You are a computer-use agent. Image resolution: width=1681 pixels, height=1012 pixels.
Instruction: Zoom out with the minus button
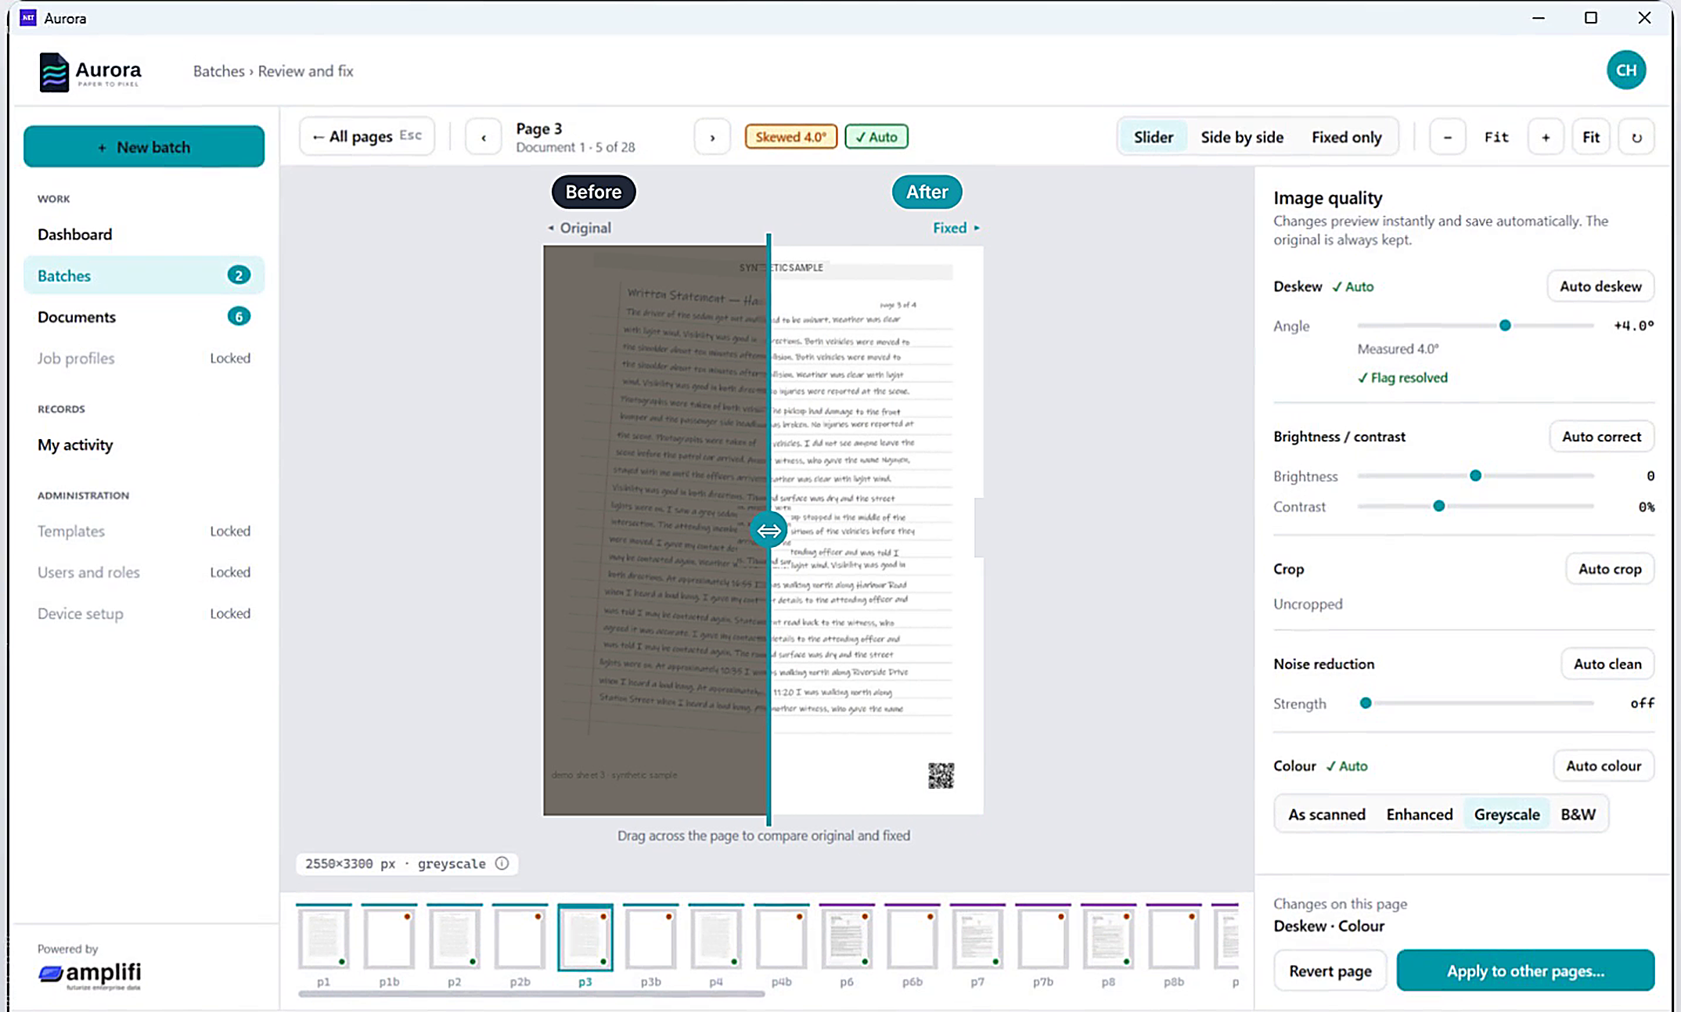[1448, 138]
